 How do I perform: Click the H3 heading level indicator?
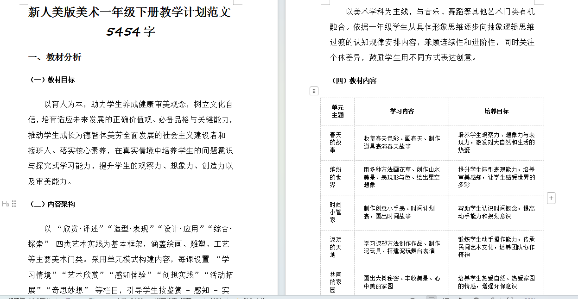click(5, 204)
